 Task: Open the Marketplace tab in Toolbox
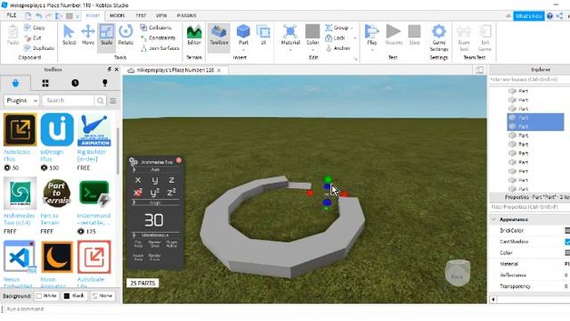point(15,83)
